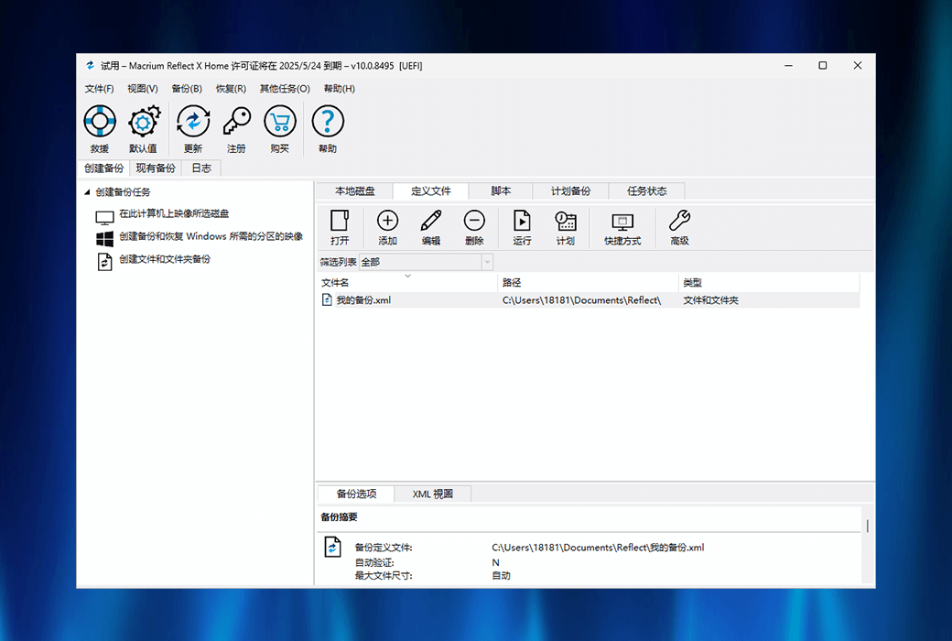The height and width of the screenshot is (641, 952).
Task: Open the 高级 wrench icon
Action: (679, 221)
